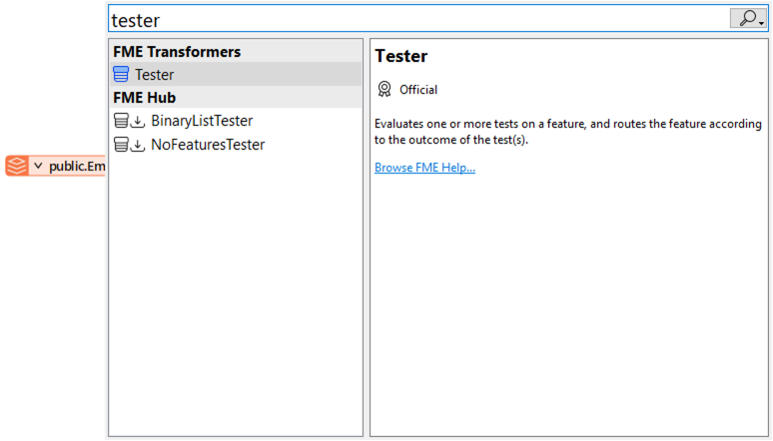Click the orange public.Em feature type icon
This screenshot has width=773, height=441.
pyautogui.click(x=17, y=166)
